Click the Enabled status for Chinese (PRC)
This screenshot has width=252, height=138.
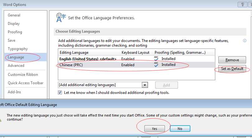128,65
